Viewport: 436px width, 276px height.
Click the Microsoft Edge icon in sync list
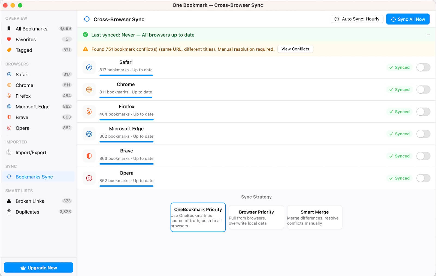pos(89,134)
